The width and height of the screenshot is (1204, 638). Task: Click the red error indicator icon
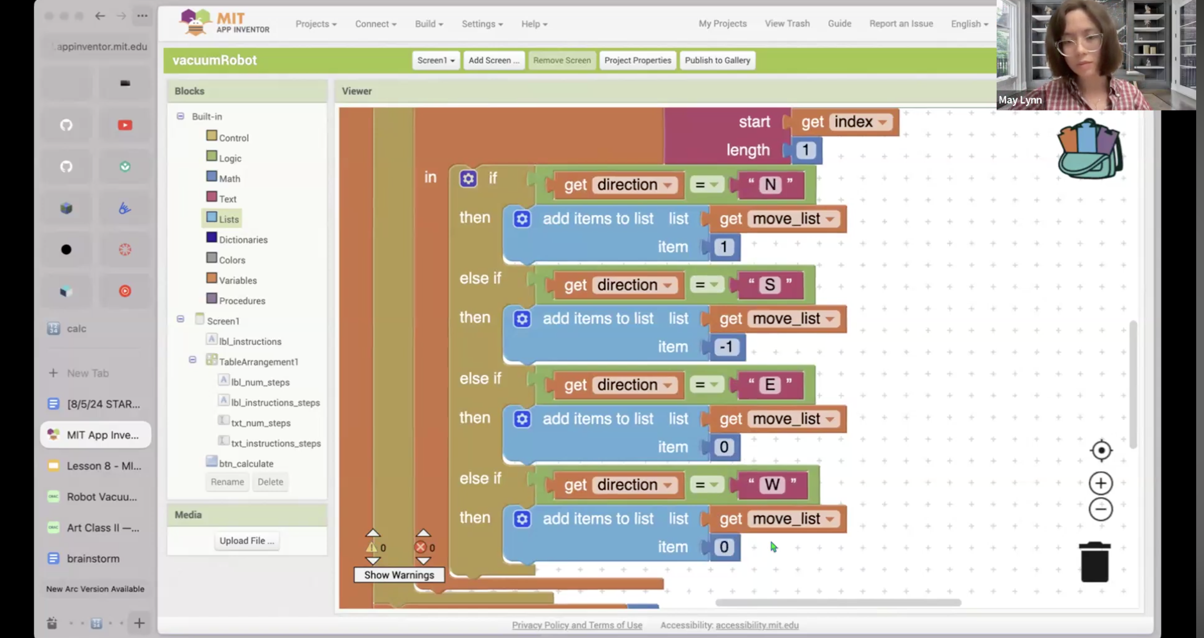pyautogui.click(x=420, y=547)
